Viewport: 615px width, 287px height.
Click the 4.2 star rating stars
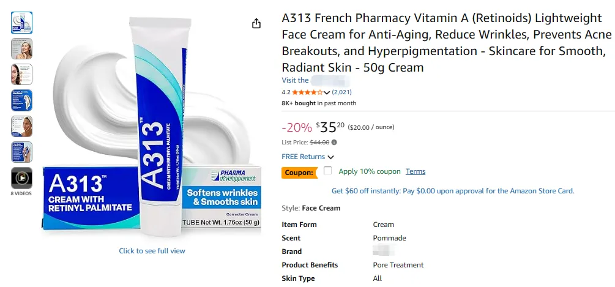click(307, 92)
